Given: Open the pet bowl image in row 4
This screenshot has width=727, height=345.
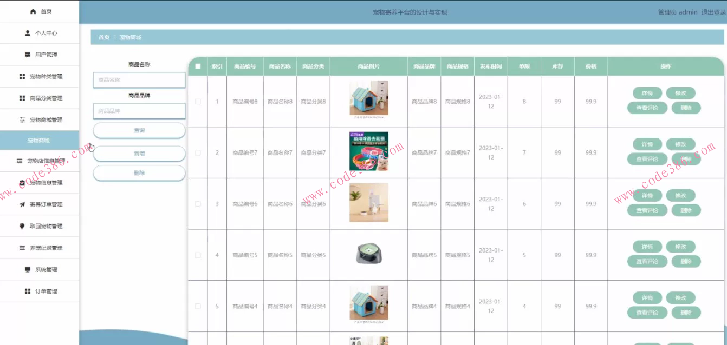Looking at the screenshot, I should click(x=369, y=254).
